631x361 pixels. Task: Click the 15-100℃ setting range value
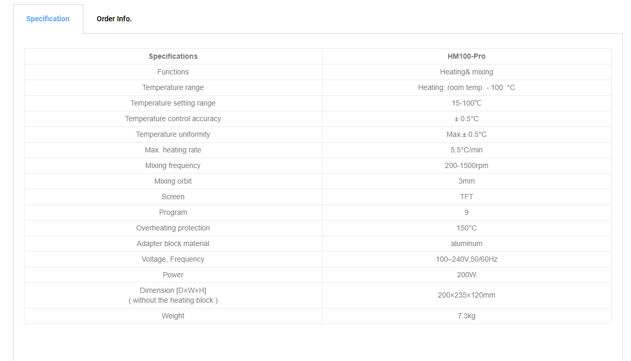point(466,103)
